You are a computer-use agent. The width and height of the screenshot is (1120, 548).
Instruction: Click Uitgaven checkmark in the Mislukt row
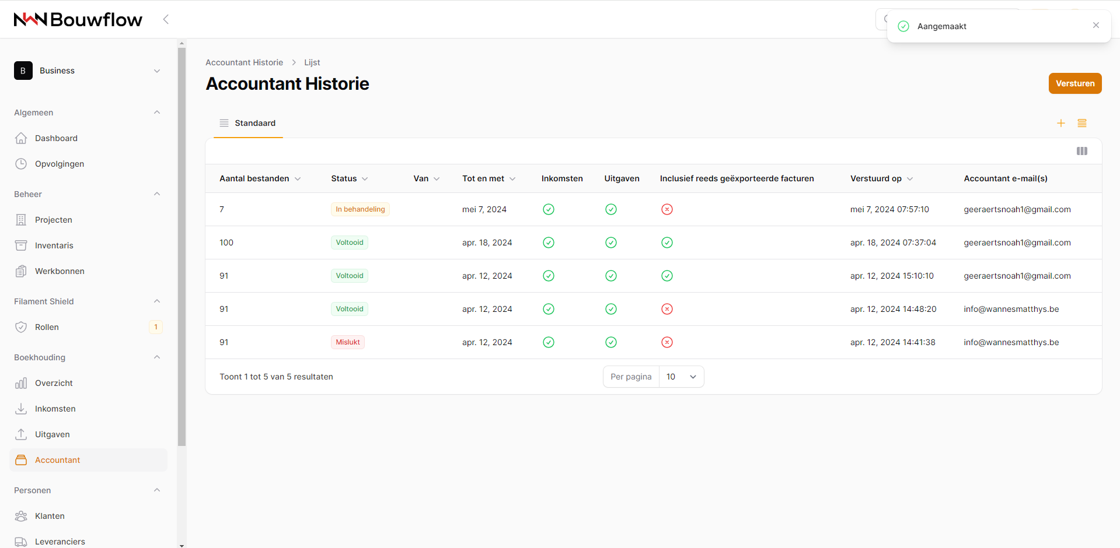tap(611, 342)
